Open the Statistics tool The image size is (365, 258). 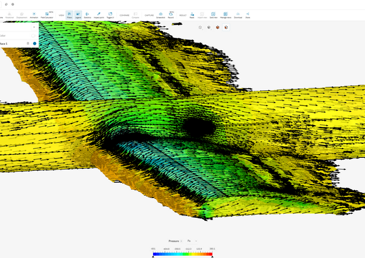[x=87, y=15]
